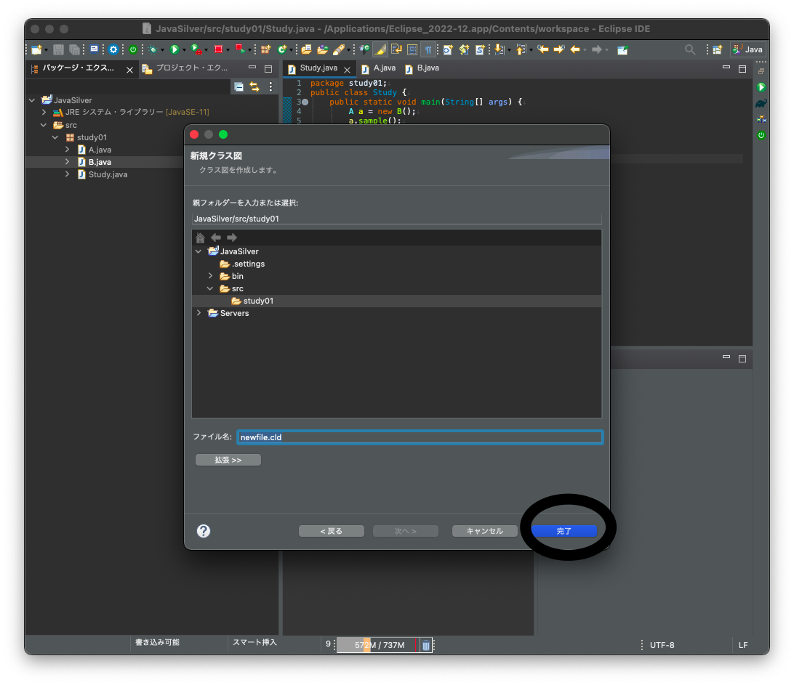This screenshot has width=794, height=685.
Task: Toggle Link with Editor in Package Explorer
Action: click(x=254, y=86)
